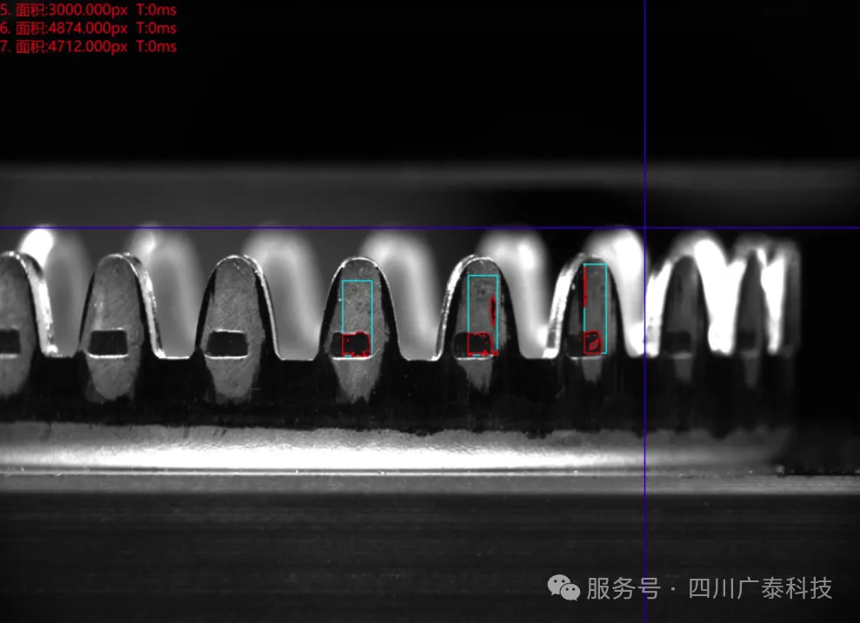Click the blue horizontal crosshair line at far left
The width and height of the screenshot is (860, 623).
(x=9, y=229)
